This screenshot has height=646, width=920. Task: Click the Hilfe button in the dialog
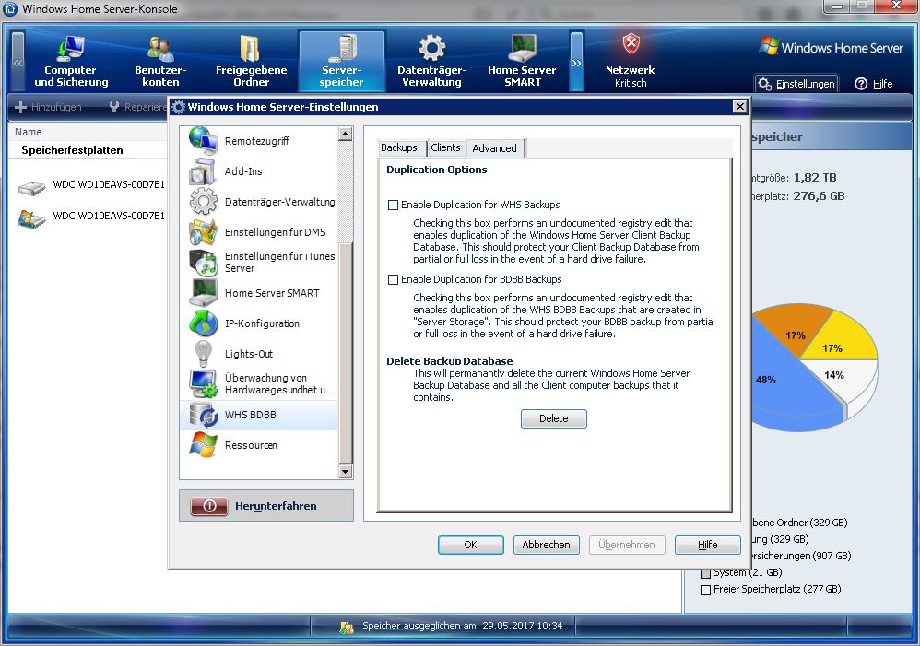pos(708,545)
